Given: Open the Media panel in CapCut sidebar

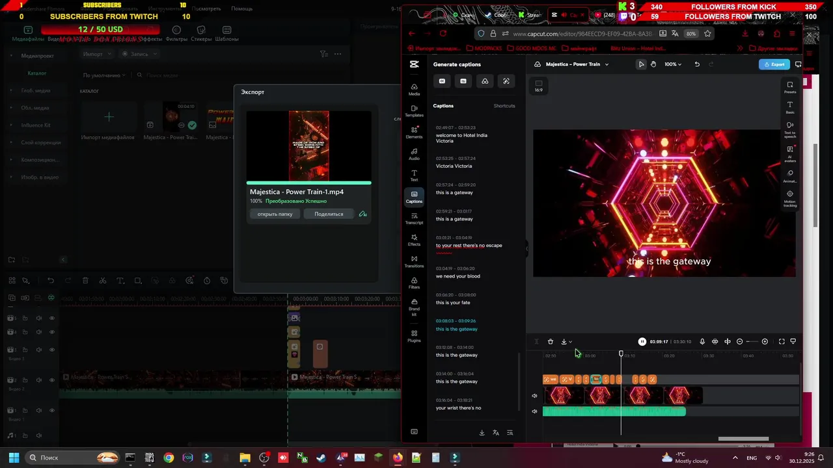Looking at the screenshot, I should pyautogui.click(x=414, y=90).
